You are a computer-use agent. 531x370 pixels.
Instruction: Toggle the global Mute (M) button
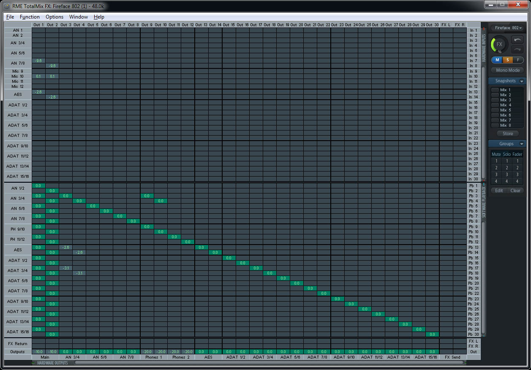tap(497, 60)
